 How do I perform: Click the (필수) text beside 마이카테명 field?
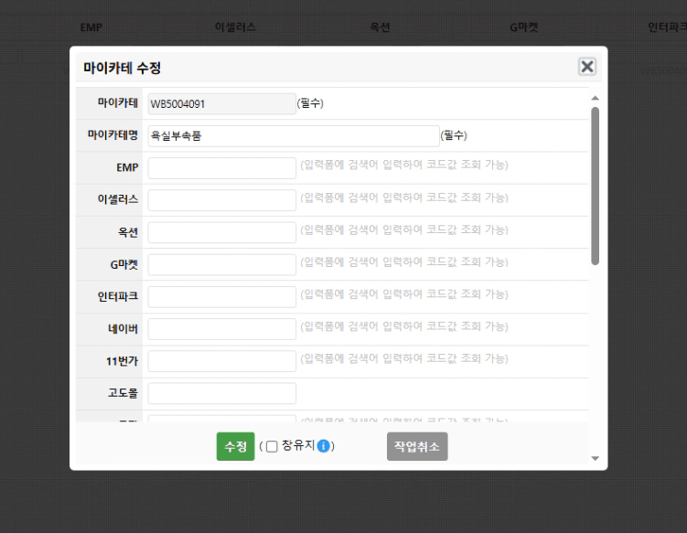click(x=454, y=135)
